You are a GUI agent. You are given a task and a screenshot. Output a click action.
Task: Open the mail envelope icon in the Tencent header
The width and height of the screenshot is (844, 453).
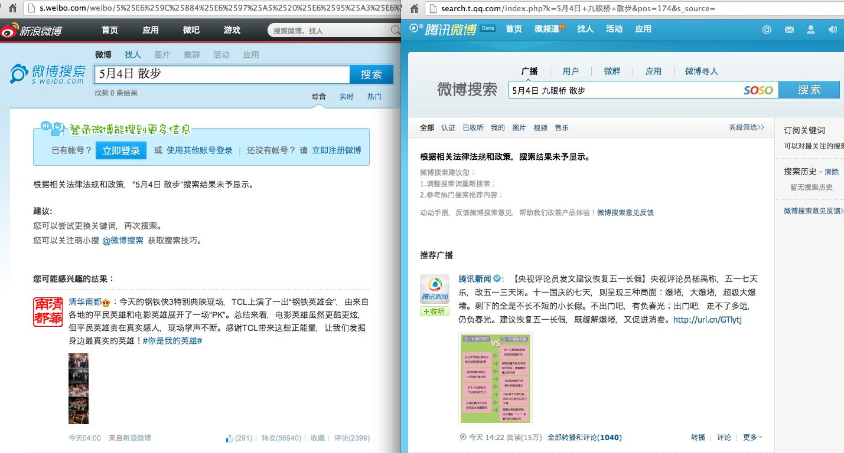tap(789, 29)
